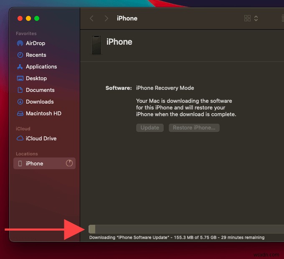The width and height of the screenshot is (284, 259).
Task: Select the AirDrop label in sidebar
Action: 35,43
